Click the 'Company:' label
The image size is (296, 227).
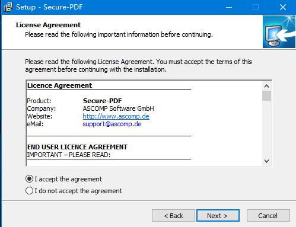tap(42, 108)
